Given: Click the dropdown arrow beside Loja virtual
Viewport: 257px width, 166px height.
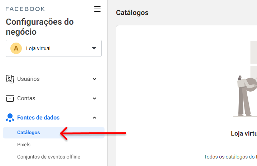Looking at the screenshot, I should 94,48.
